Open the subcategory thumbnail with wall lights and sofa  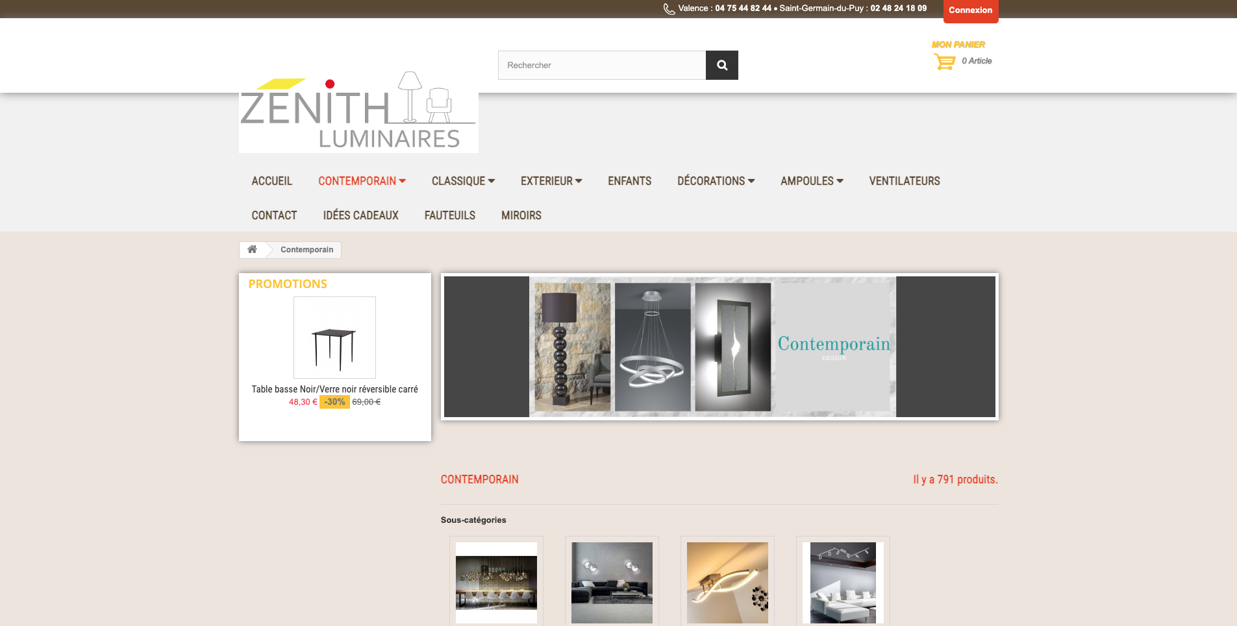tap(612, 583)
